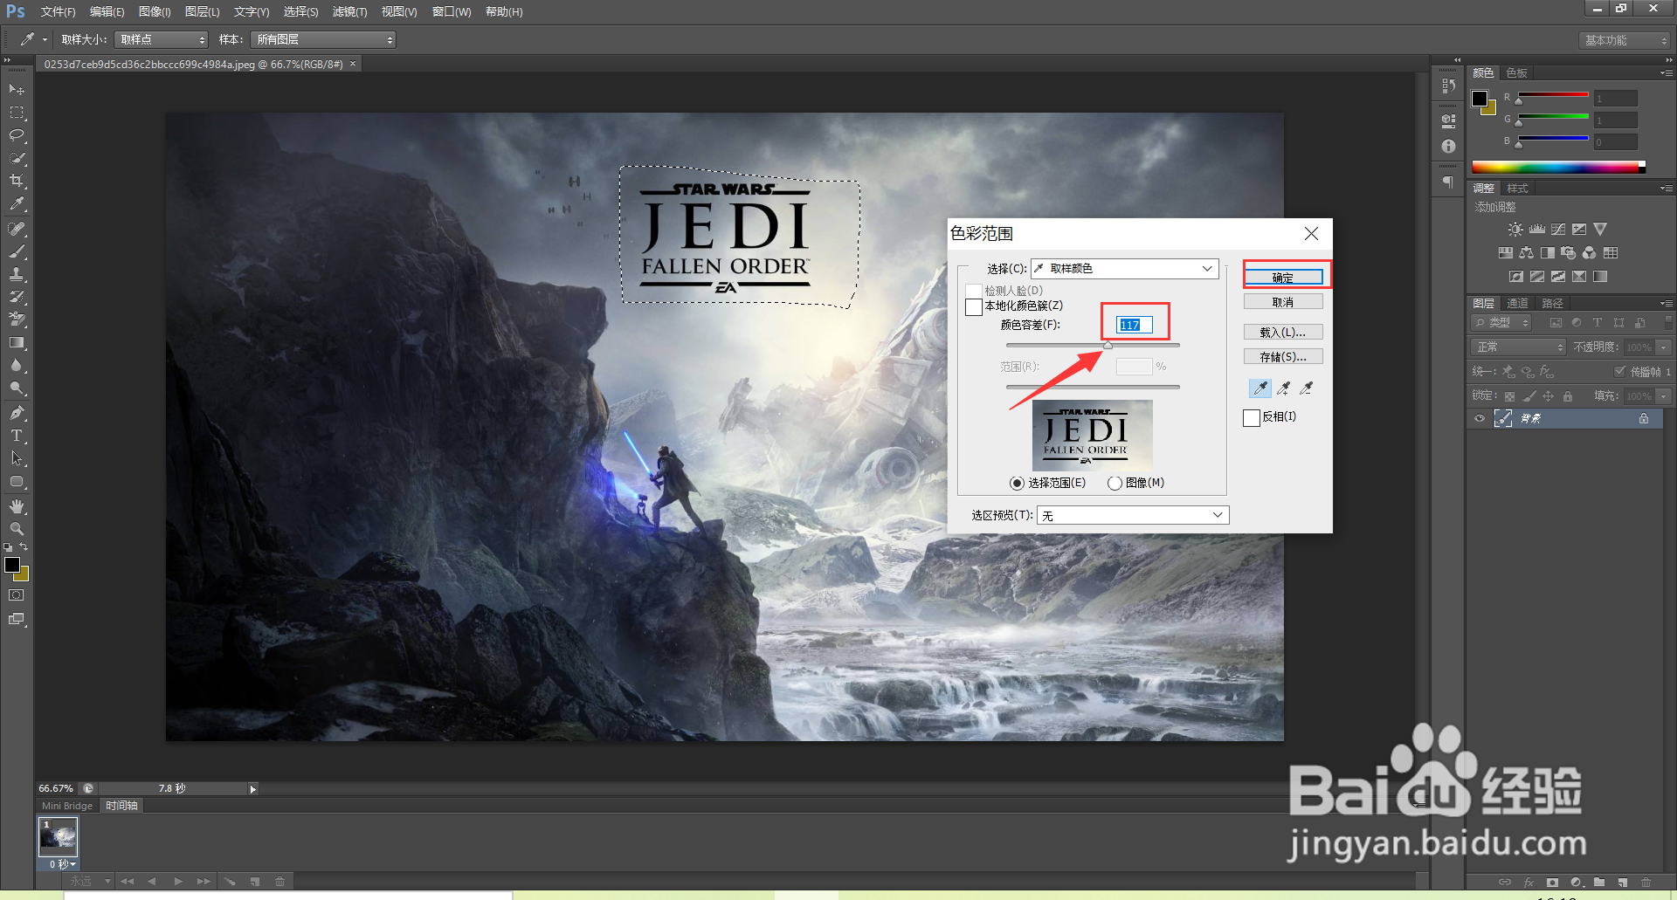Image resolution: width=1677 pixels, height=900 pixels.
Task: Select the Crop tool
Action: tap(17, 181)
